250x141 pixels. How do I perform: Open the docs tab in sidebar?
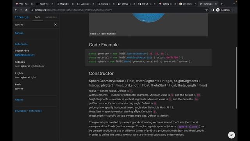pos(37,17)
